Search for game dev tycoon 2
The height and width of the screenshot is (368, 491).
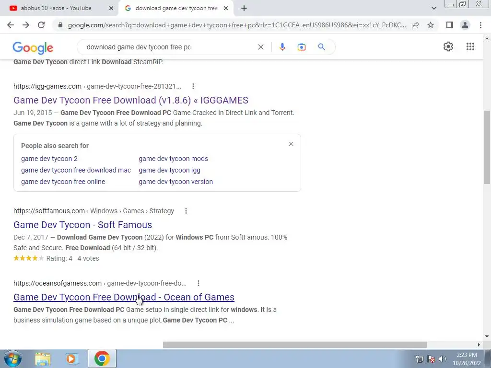pyautogui.click(x=49, y=159)
